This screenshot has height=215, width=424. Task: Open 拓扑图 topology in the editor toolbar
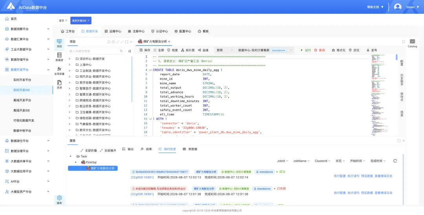point(188,50)
